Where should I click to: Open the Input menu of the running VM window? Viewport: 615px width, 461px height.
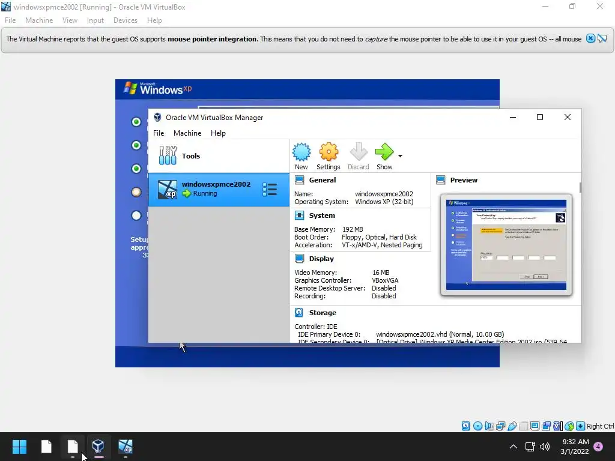coord(95,20)
